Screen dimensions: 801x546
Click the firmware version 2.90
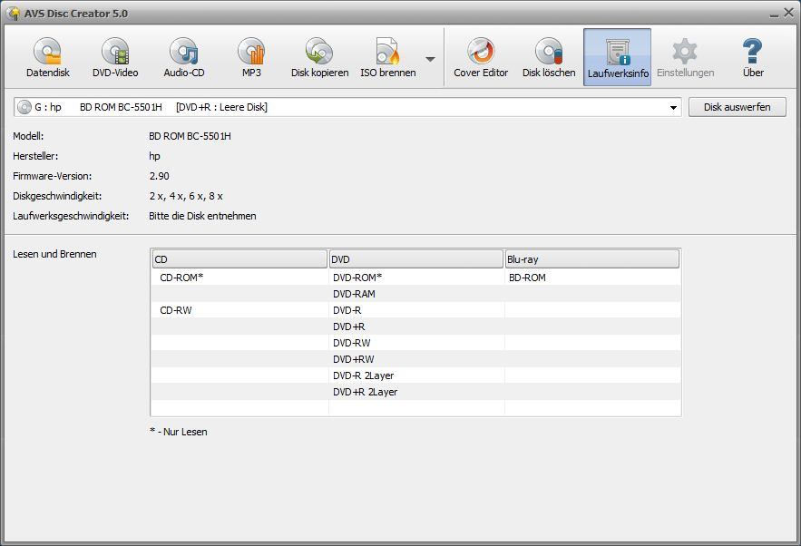click(x=160, y=176)
